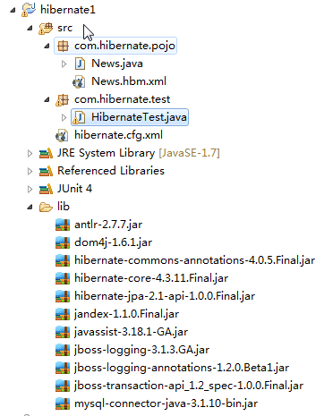Click the JUnit 4 library icon

pyautogui.click(x=46, y=189)
